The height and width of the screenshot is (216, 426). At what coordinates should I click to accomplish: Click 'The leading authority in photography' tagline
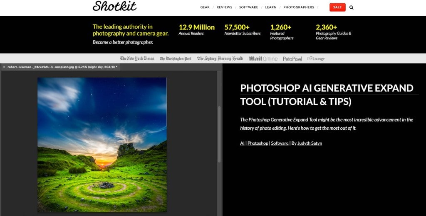pos(130,30)
